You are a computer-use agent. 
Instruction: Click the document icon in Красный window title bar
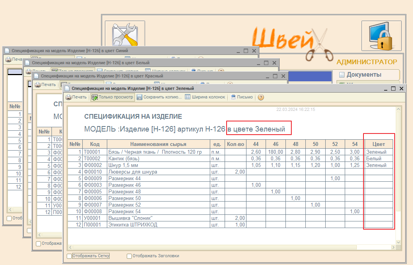coord(36,76)
